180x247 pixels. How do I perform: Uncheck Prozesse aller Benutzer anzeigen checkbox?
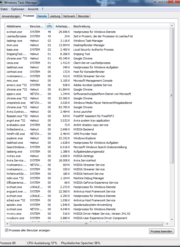[x=7, y=230]
